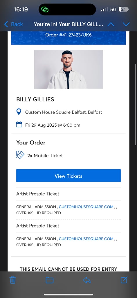Click the View Tickets button
The image size is (137, 298).
pyautogui.click(x=68, y=175)
